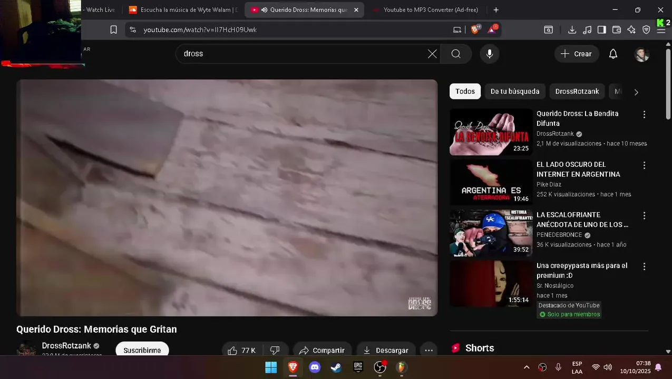Open La Bendita Difunta thumbnail
Viewport: 672px width, 379px height.
pos(491,132)
